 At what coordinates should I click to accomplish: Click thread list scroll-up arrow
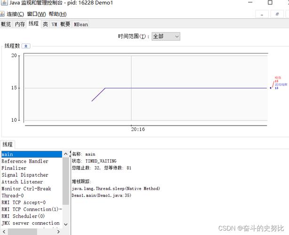click(66, 154)
